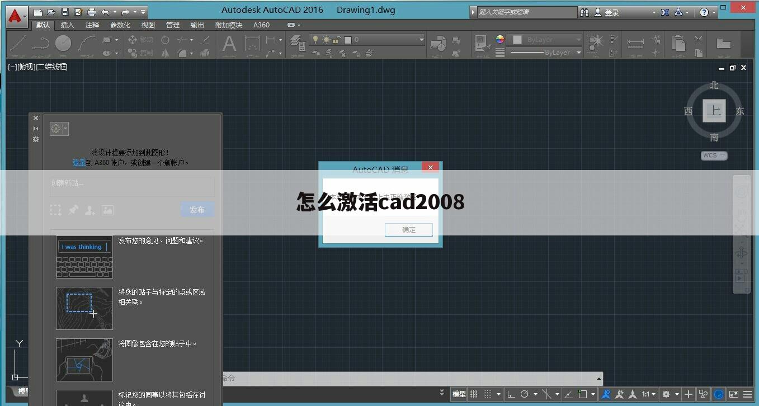The height and width of the screenshot is (406, 759).
Task: Click 登录 link in design feed panel
Action: click(79, 163)
